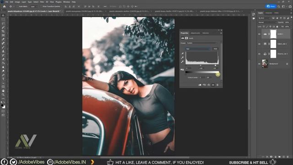
Task: Click the Auto button in Levels
Action: pyautogui.click(x=215, y=49)
